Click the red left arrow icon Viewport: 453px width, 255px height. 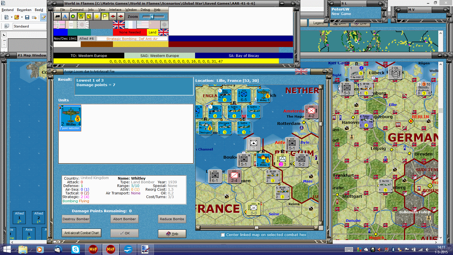tap(113, 16)
